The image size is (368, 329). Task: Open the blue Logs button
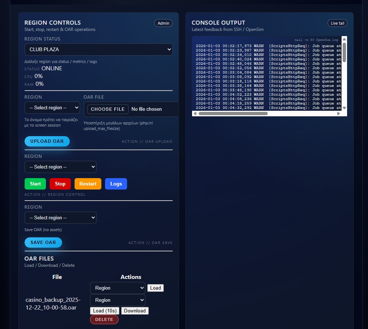pos(116,184)
